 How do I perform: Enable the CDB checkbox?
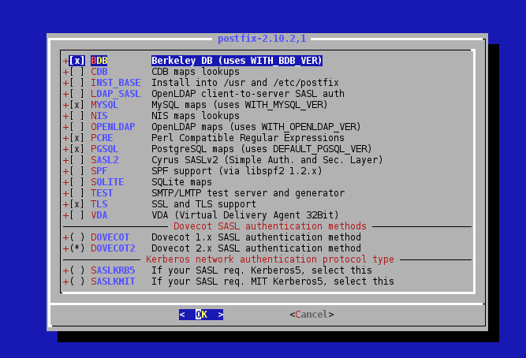[76, 72]
